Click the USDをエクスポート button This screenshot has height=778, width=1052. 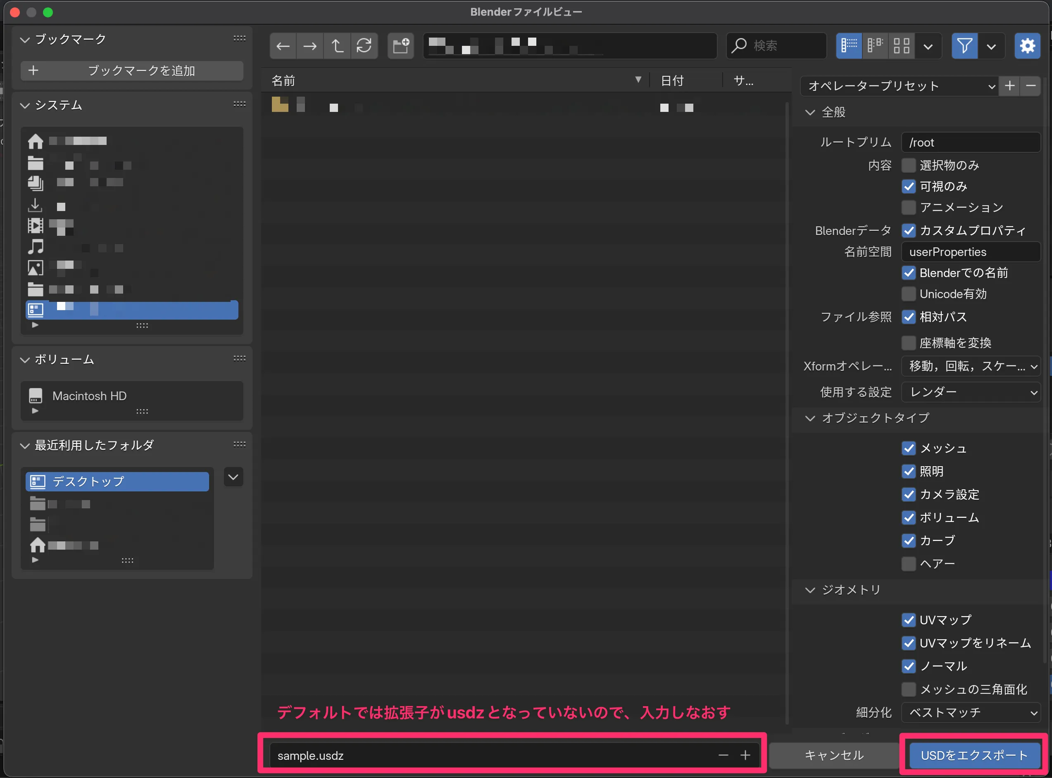coord(973,755)
